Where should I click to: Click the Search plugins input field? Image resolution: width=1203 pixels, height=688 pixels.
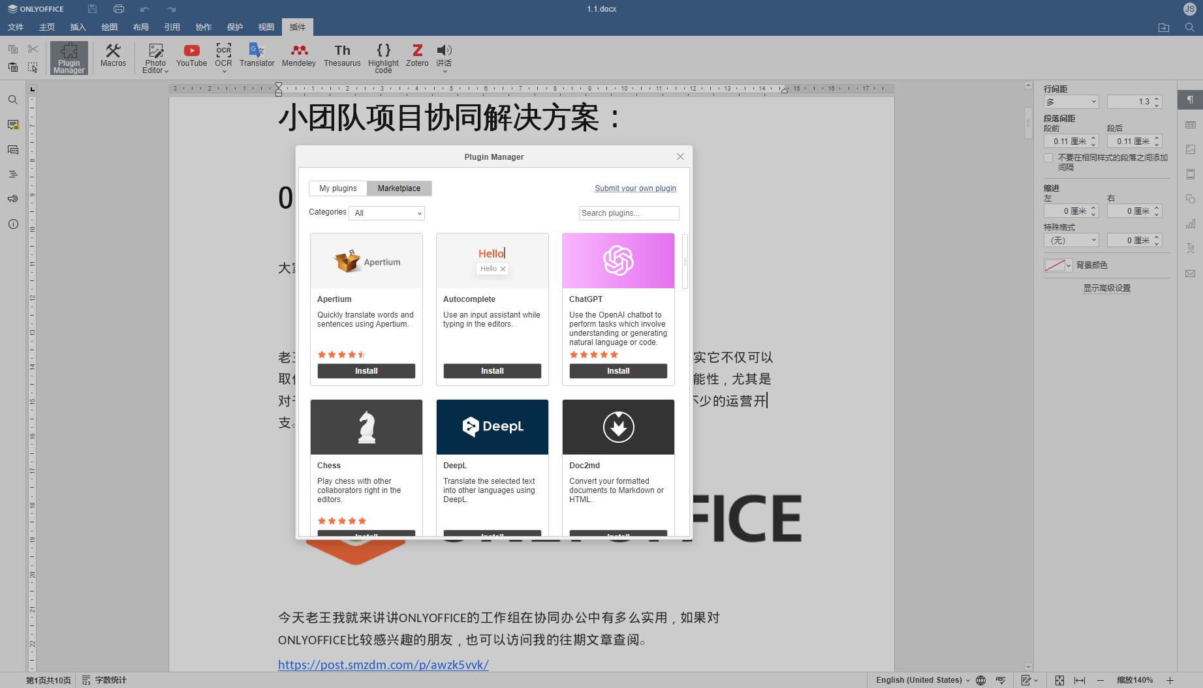(x=628, y=213)
